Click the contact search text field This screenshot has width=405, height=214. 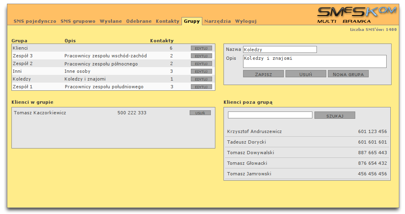click(270, 115)
